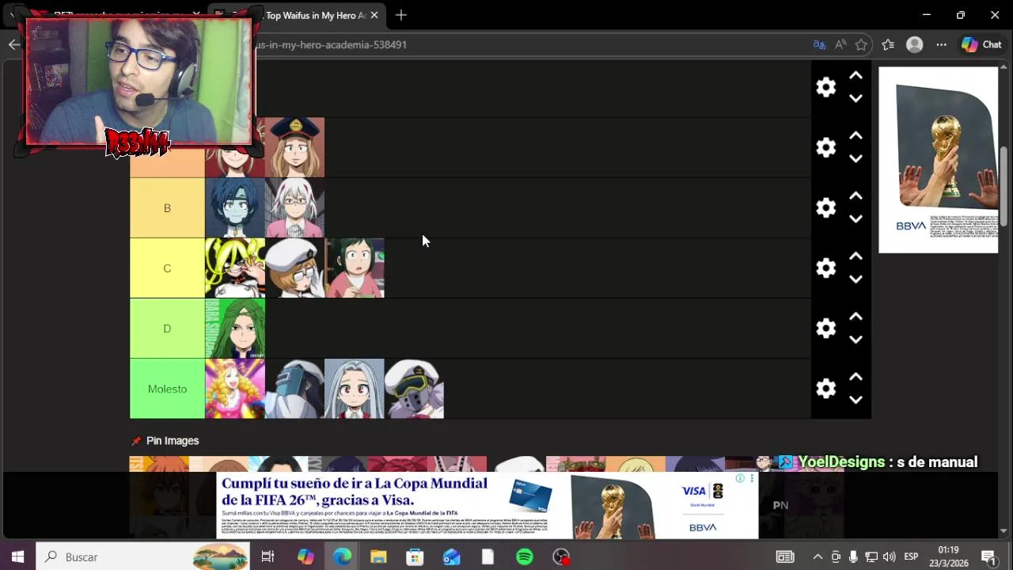Viewport: 1013px width, 570px height.
Task: Open Microsoft Store from the taskbar
Action: pyautogui.click(x=415, y=557)
